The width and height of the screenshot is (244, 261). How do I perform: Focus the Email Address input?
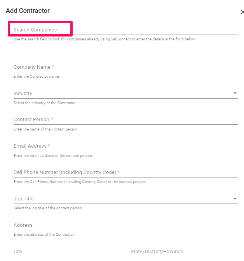(126, 146)
